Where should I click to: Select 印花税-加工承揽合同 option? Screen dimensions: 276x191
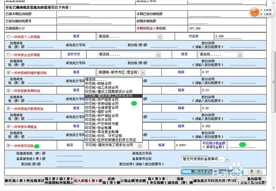pos(113,87)
